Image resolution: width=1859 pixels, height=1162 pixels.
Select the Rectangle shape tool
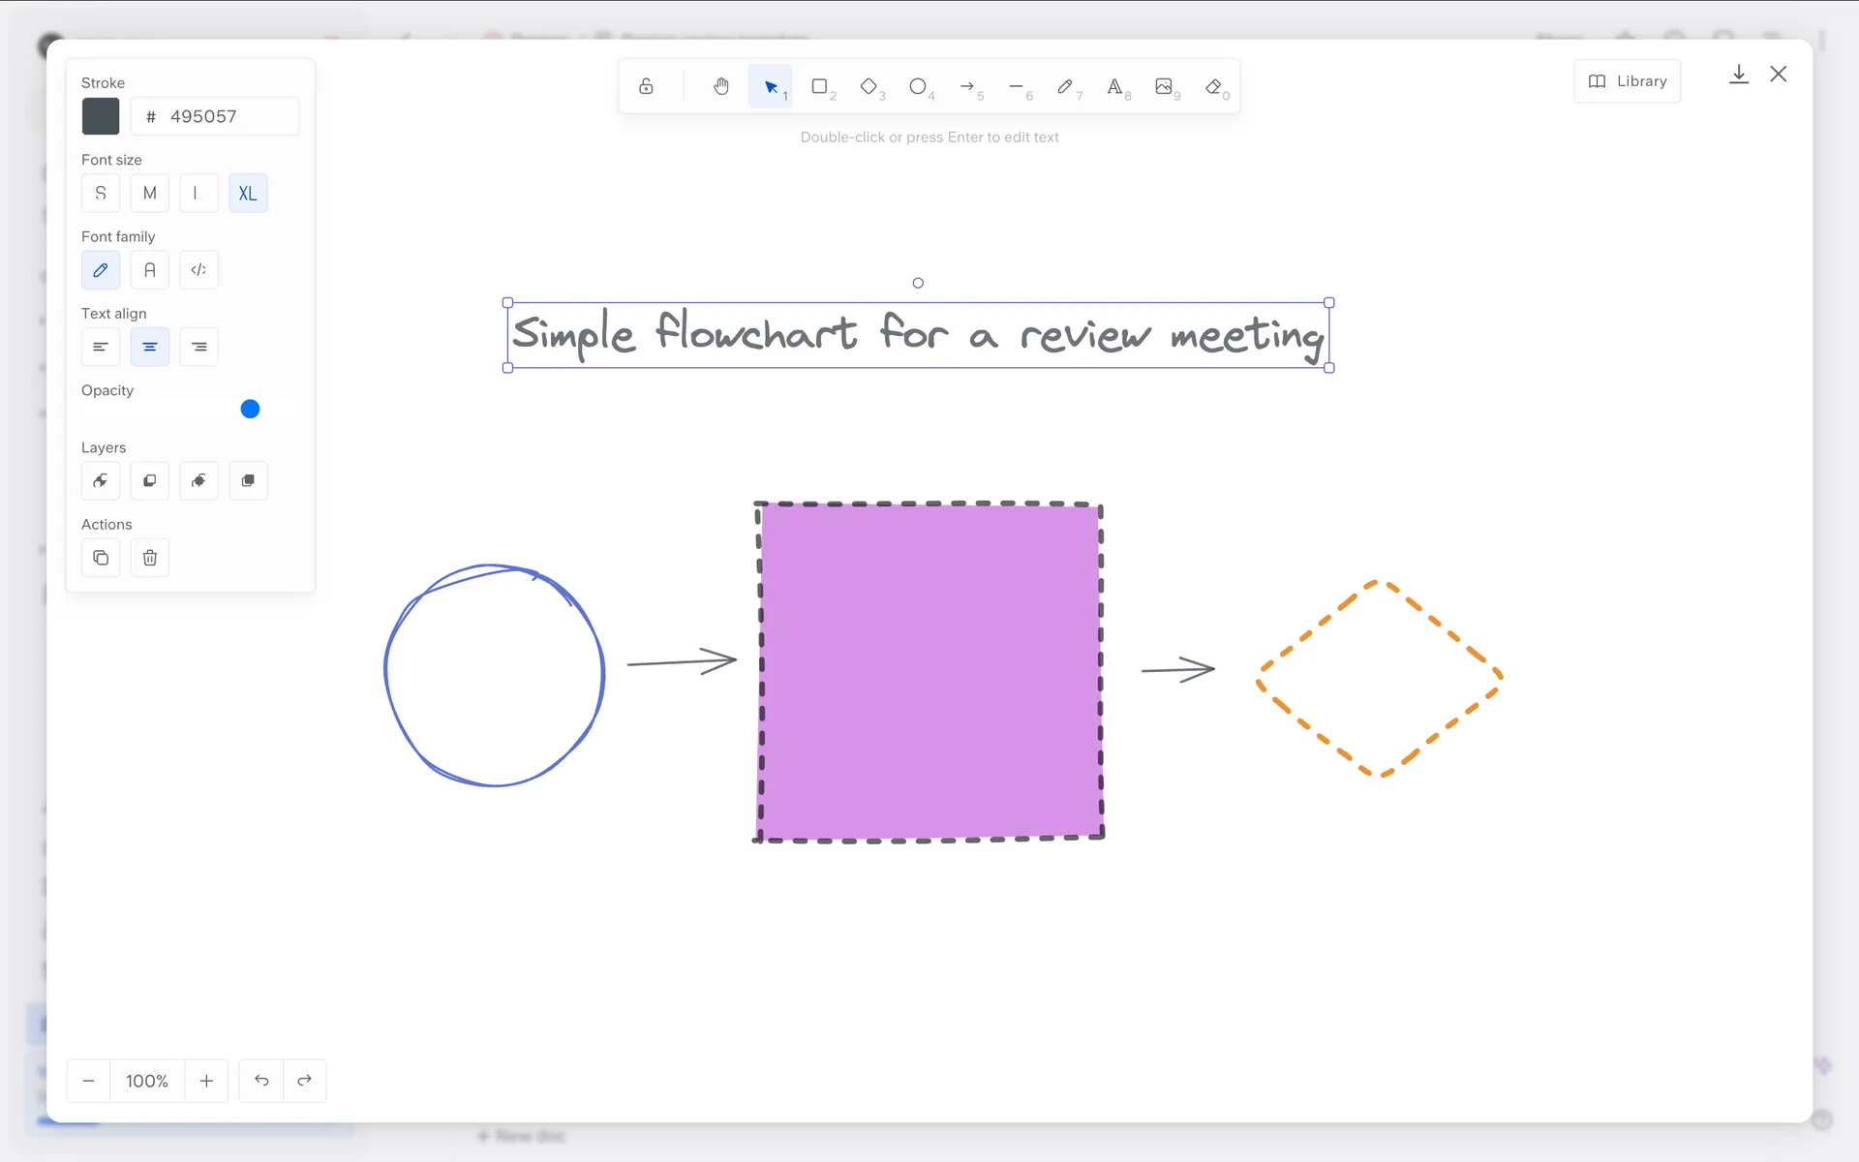click(x=820, y=87)
